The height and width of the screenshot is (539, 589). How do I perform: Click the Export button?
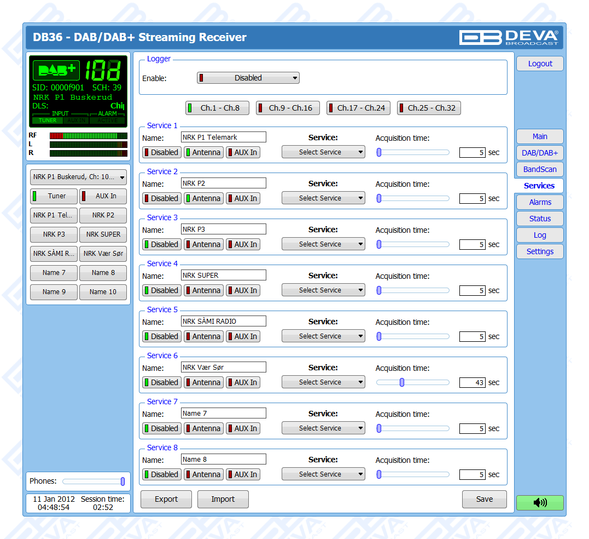pos(166,499)
